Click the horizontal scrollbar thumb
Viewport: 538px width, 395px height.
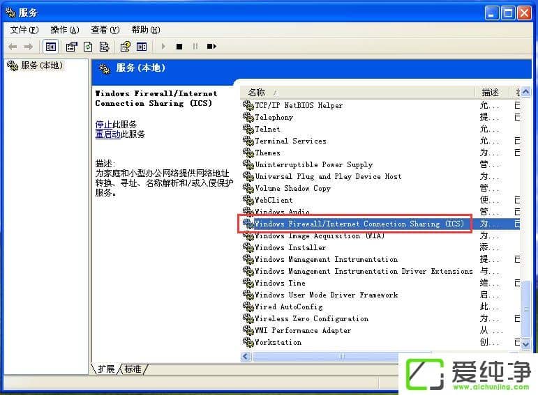point(341,356)
